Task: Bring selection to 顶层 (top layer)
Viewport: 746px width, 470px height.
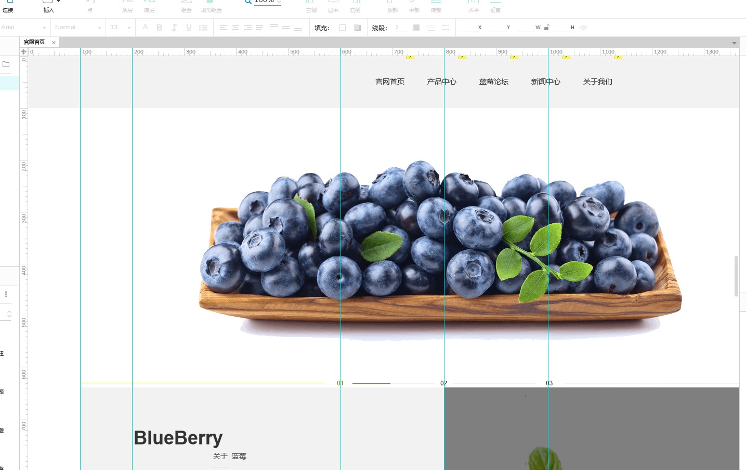Action: pyautogui.click(x=127, y=7)
